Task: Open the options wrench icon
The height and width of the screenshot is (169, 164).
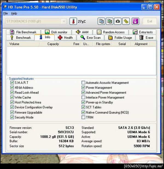Action: pos(126,21)
